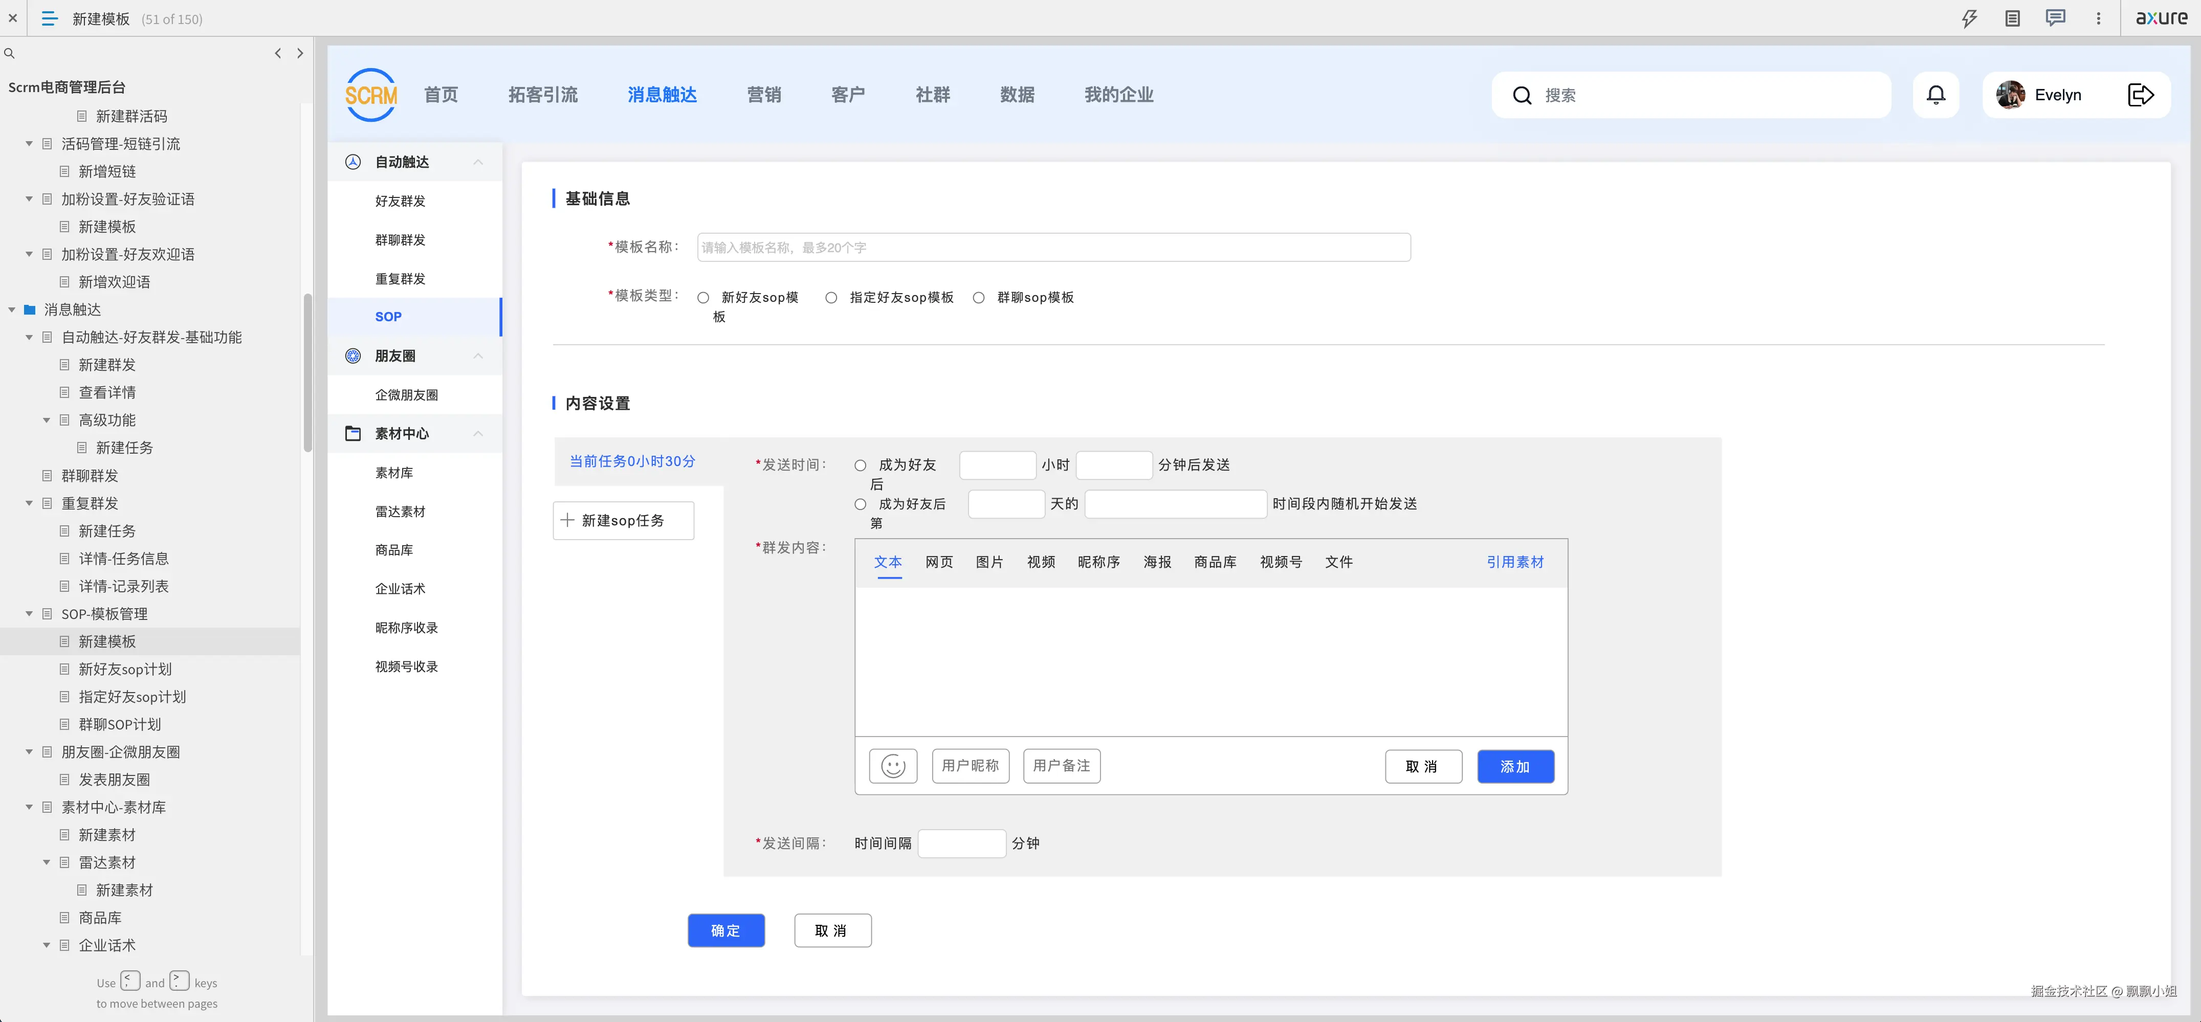Expand the 重复群发 tree item
This screenshot has height=1022, width=2201.
[x=28, y=503]
